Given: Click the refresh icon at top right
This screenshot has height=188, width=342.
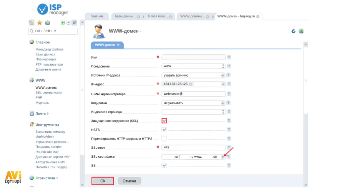Looking at the screenshot, I should tap(293, 31).
